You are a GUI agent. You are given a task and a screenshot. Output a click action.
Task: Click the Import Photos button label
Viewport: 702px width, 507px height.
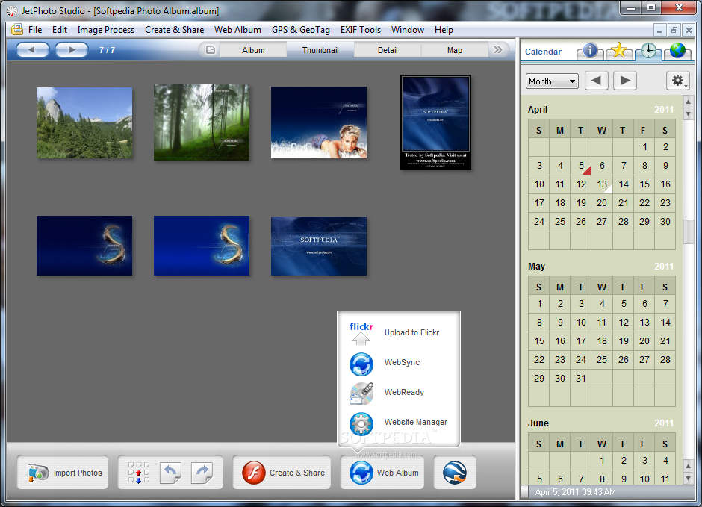tap(78, 473)
